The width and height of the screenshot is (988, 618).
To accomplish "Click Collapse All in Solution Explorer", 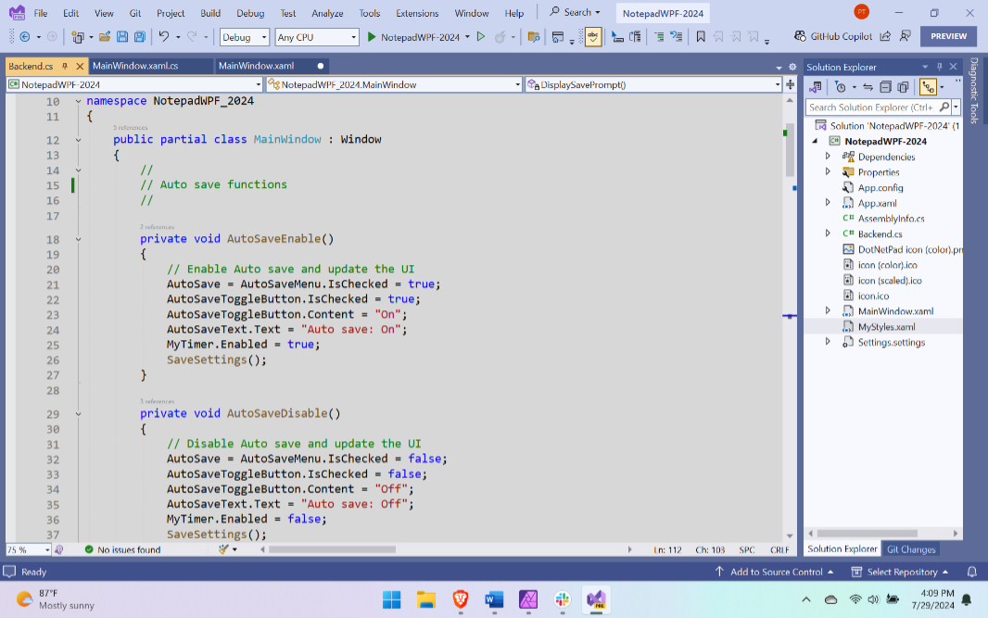I will pos(885,87).
